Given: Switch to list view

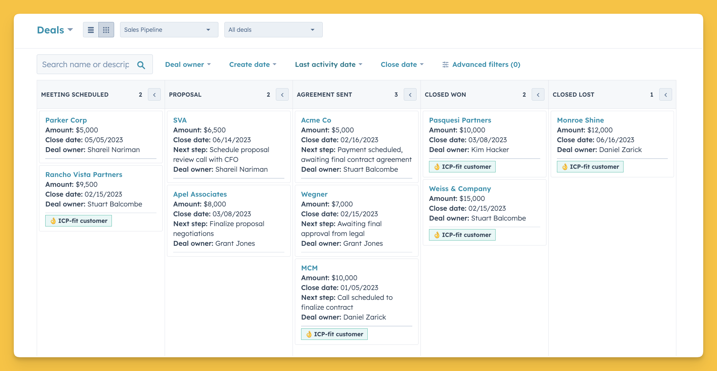Looking at the screenshot, I should [91, 29].
